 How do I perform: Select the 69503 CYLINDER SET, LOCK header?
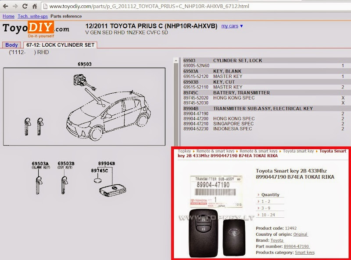(x=267, y=60)
